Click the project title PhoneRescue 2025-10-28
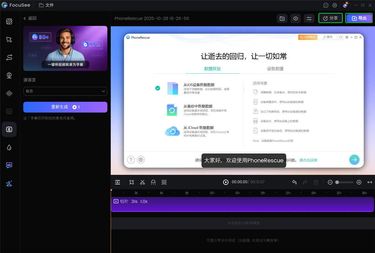375x253 pixels. 152,18
